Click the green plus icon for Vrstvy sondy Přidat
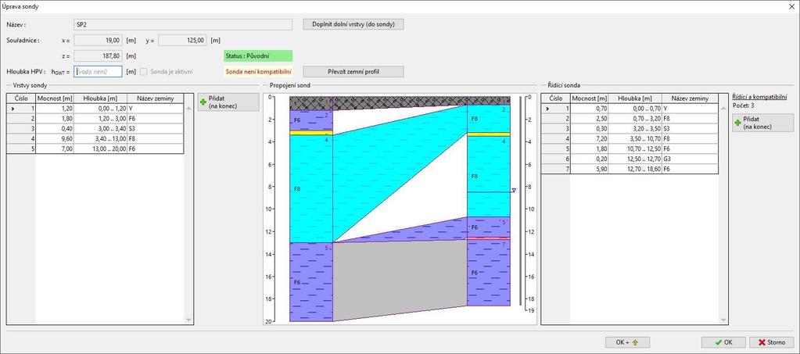Screen dimensions: 800x354 tap(204, 102)
